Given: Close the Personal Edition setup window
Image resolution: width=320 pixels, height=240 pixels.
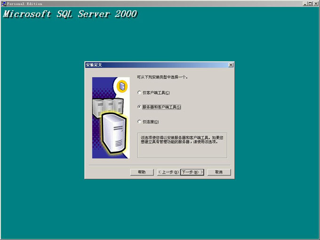Looking at the screenshot, I should (x=315, y=4).
